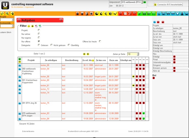
Task: Click the green plus next to Zeitprotokoll dropdown
Action: click(145, 2)
